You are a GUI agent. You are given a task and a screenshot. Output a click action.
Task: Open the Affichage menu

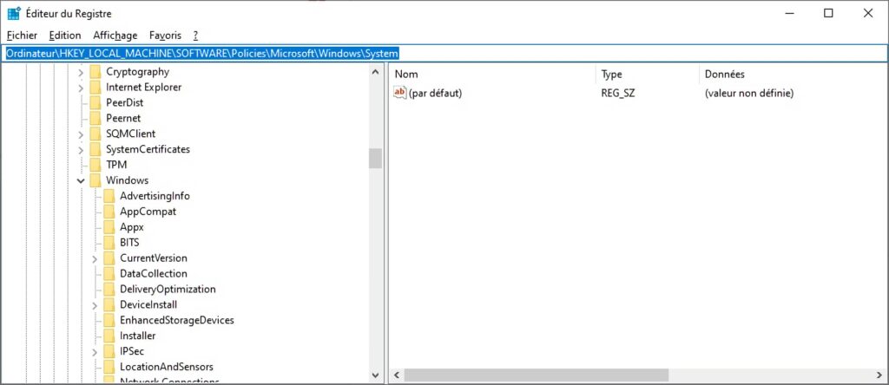[x=115, y=36]
